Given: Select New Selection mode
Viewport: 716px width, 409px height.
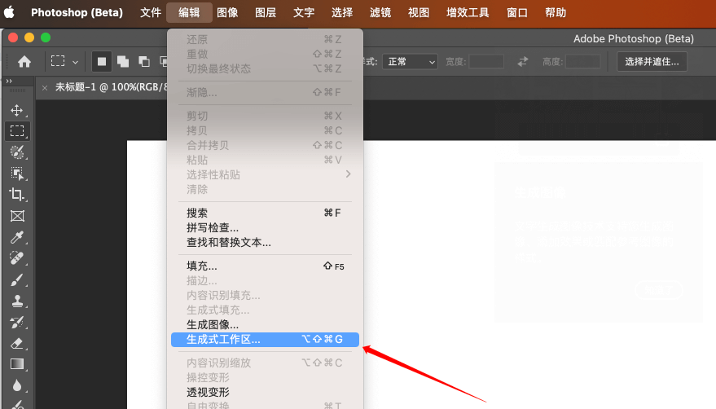Looking at the screenshot, I should tap(101, 61).
